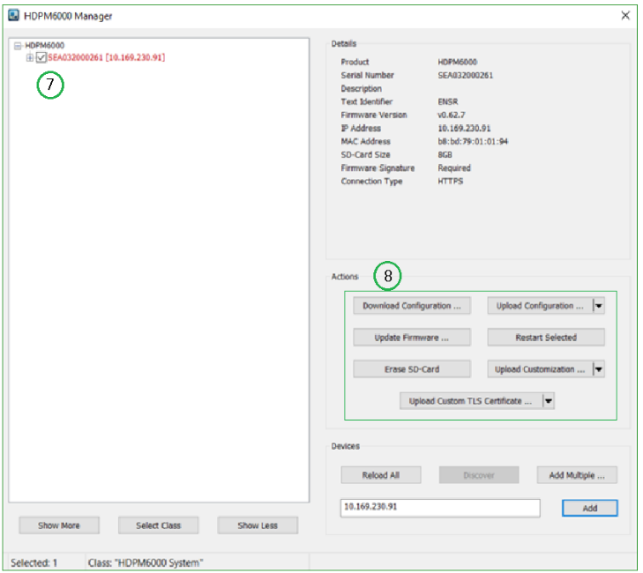This screenshot has height=573, width=643.
Task: Click the greyed Discover button
Action: 479,475
